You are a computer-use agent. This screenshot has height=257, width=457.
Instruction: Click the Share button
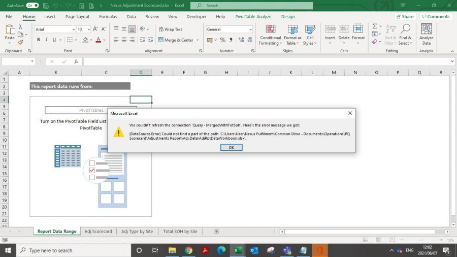[x=405, y=17]
